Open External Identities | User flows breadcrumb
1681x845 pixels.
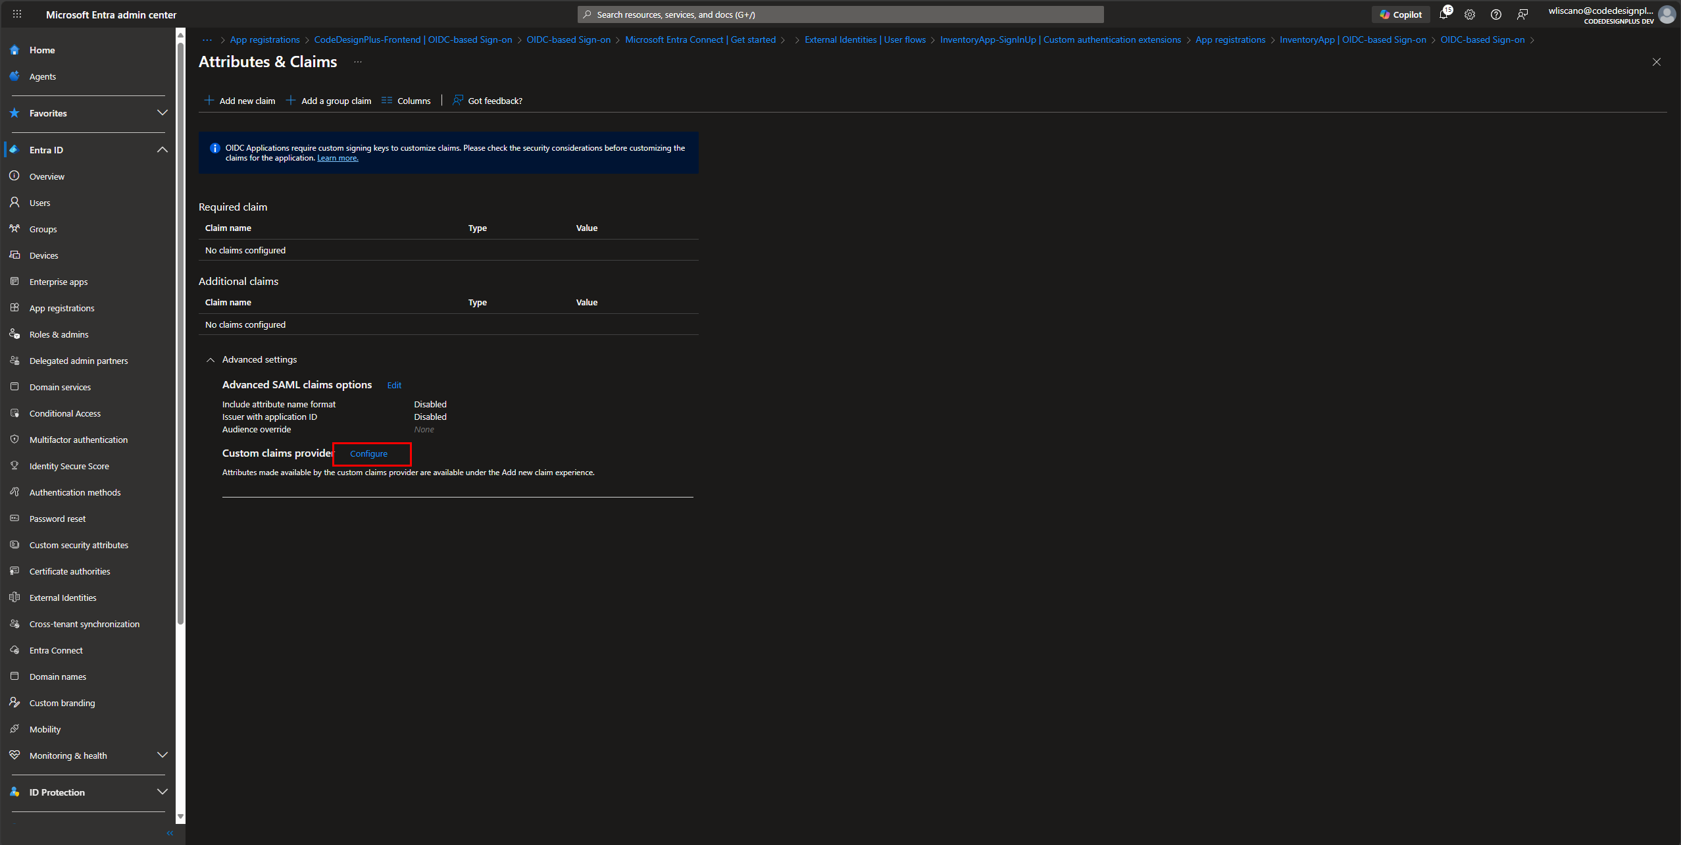pyautogui.click(x=865, y=39)
